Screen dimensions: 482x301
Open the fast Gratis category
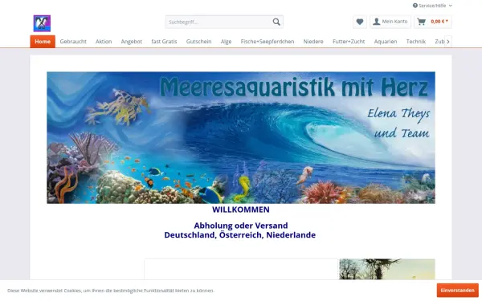[164, 42]
